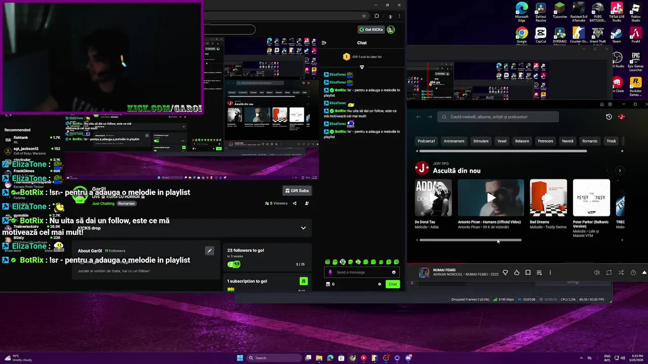This screenshot has height=364, width=648.
Task: Click the Send a message chat field
Action: click(362, 272)
